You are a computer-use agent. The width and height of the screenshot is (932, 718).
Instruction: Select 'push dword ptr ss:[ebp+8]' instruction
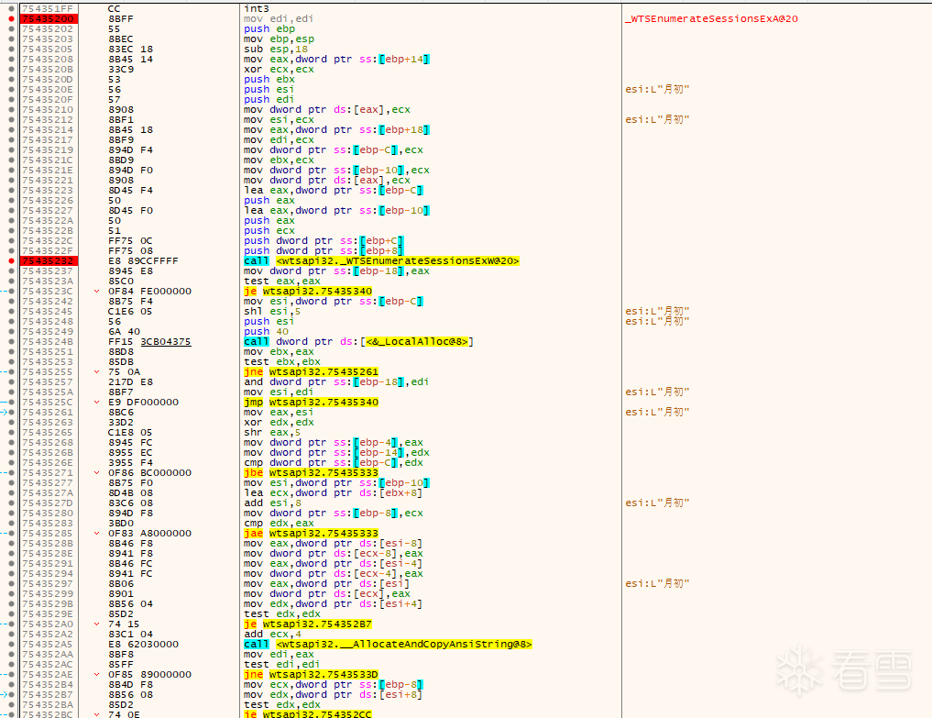click(x=323, y=251)
